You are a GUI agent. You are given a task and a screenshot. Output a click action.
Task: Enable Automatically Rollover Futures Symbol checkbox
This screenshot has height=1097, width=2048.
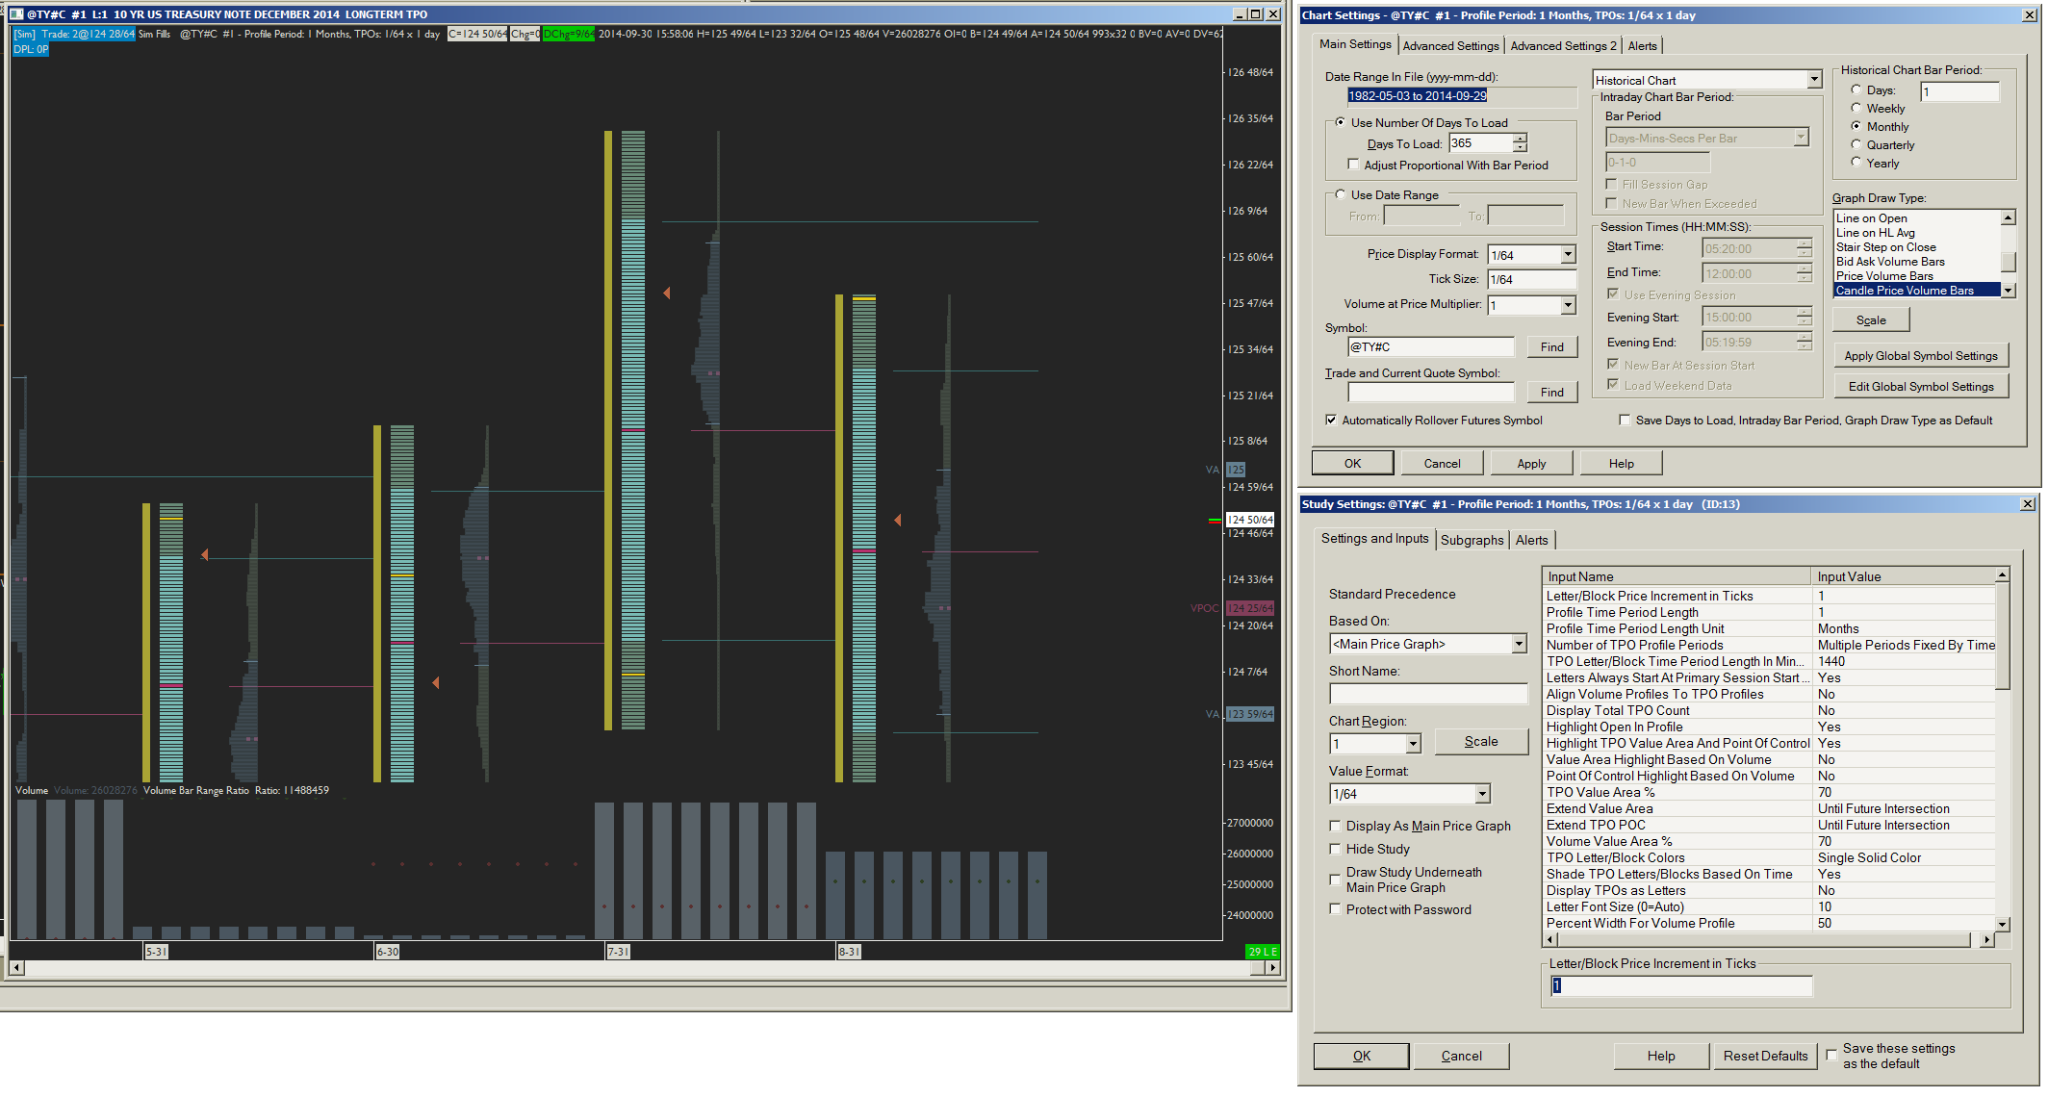[1331, 421]
